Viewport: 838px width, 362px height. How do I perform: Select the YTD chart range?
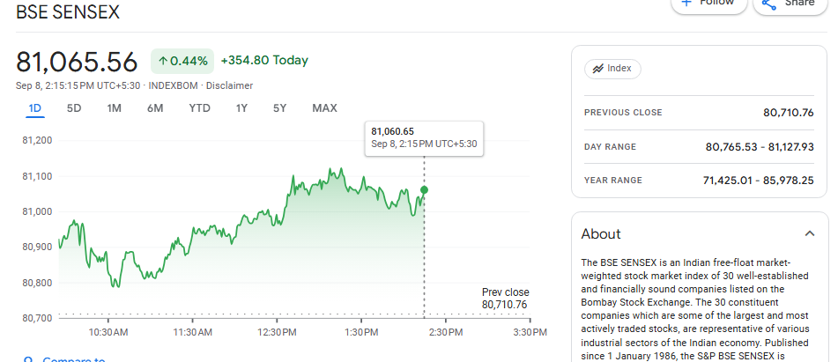coord(199,108)
